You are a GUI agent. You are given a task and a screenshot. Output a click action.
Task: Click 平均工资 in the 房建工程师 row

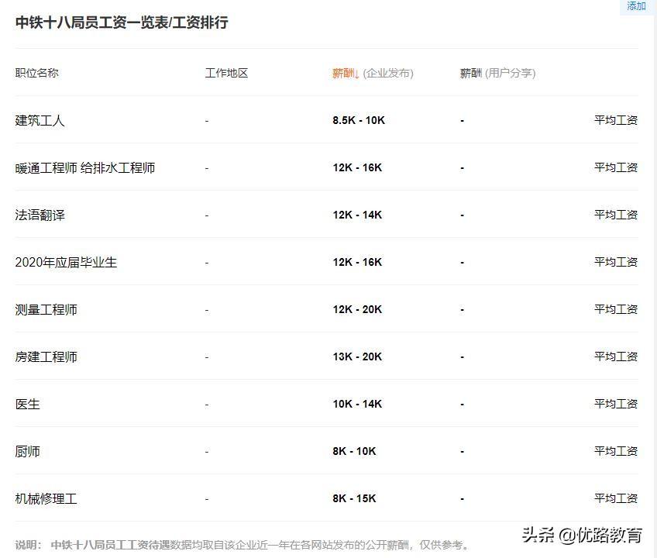click(615, 356)
